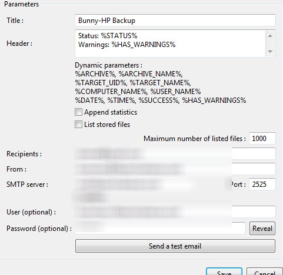Click the Title field containing Bunny-HP Backup
The width and height of the screenshot is (283, 275).
175,21
